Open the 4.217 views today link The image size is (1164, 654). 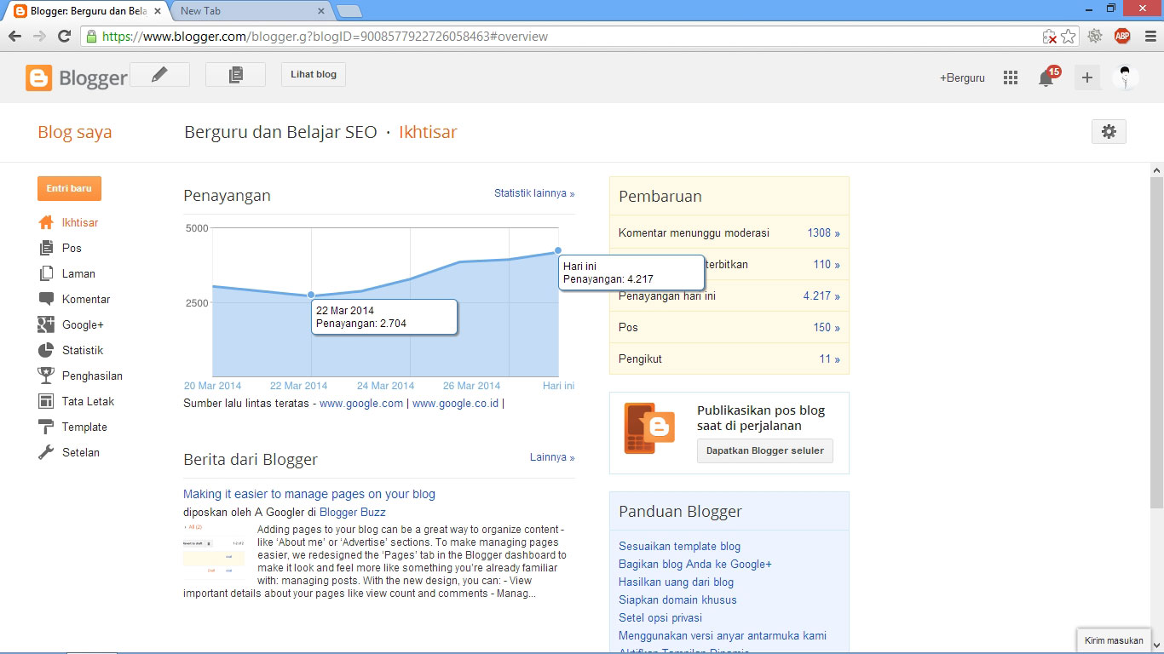coord(821,295)
